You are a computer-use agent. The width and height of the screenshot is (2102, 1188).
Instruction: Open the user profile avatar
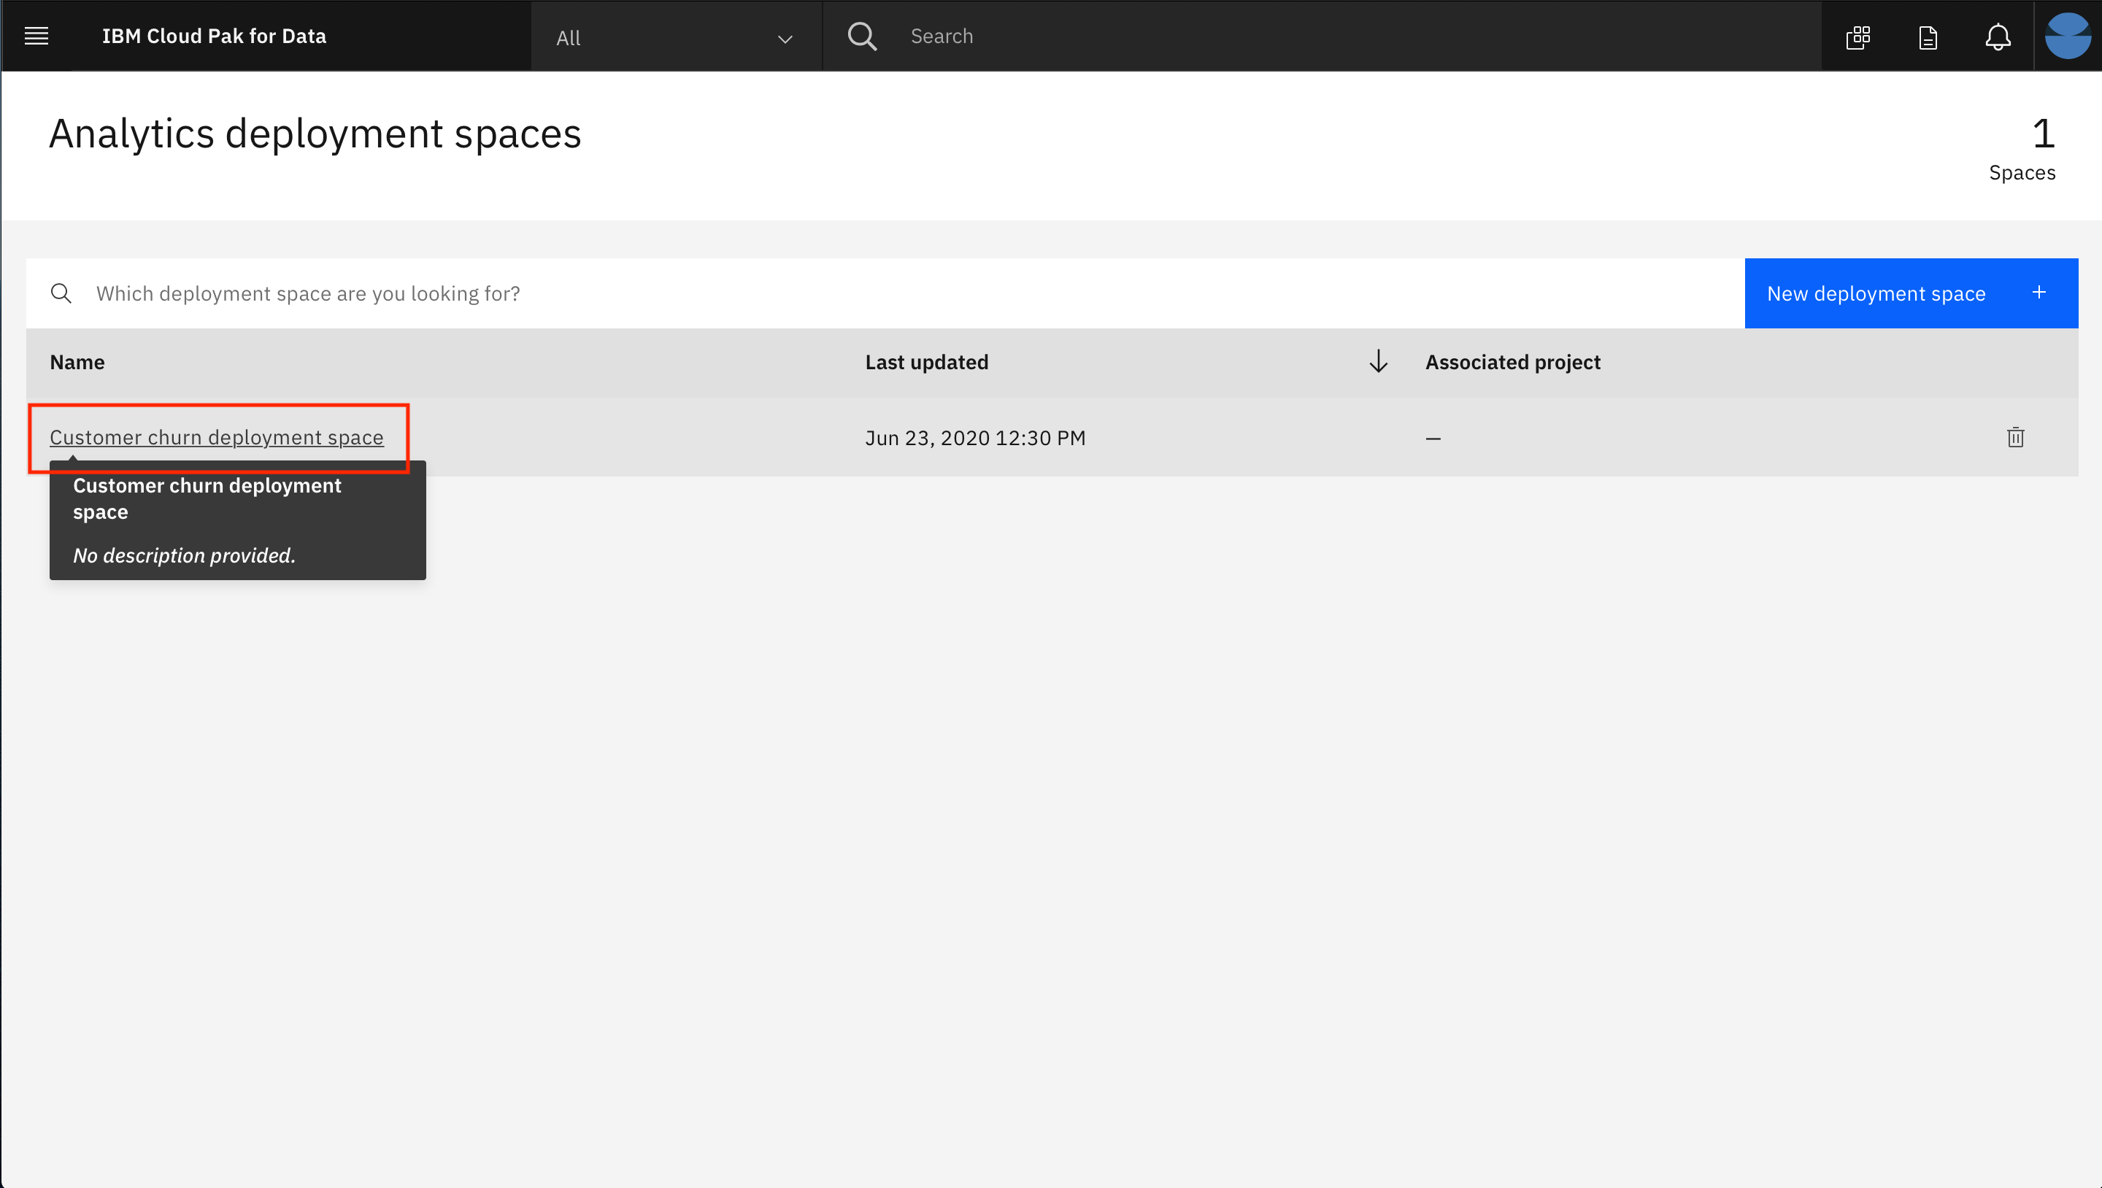pyautogui.click(x=2067, y=36)
